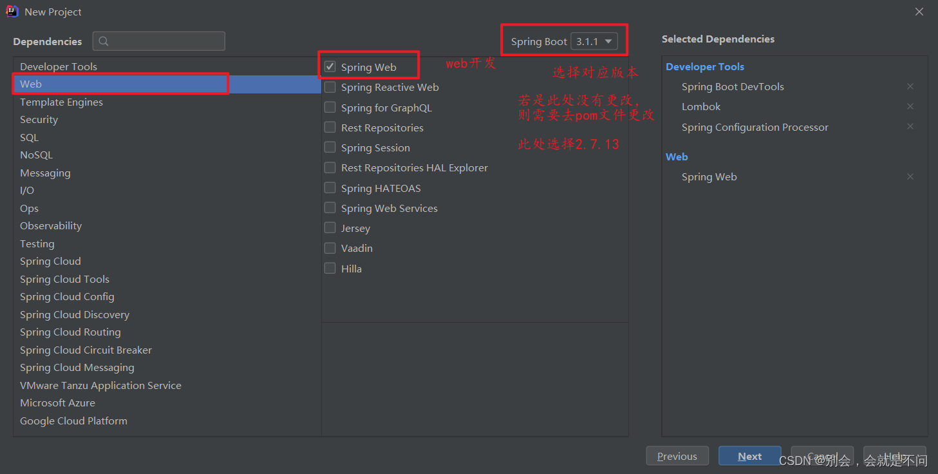Viewport: 938px width, 474px height.
Task: Choose Spring Cloud Discovery category
Action: (x=167, y=314)
